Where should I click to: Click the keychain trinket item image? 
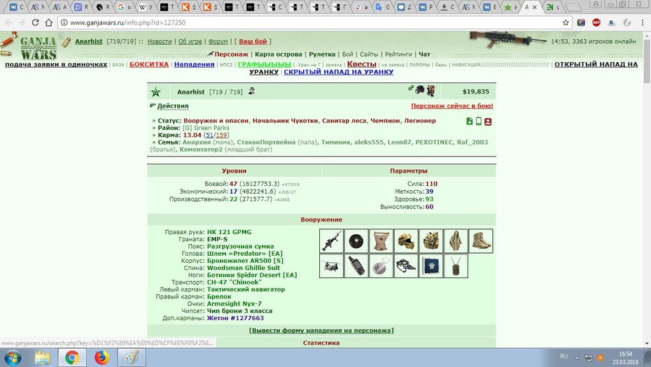[x=381, y=266]
